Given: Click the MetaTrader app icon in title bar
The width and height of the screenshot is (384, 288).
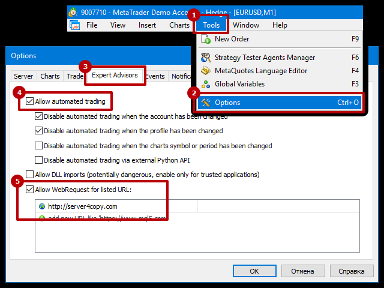Looking at the screenshot, I should point(73,12).
